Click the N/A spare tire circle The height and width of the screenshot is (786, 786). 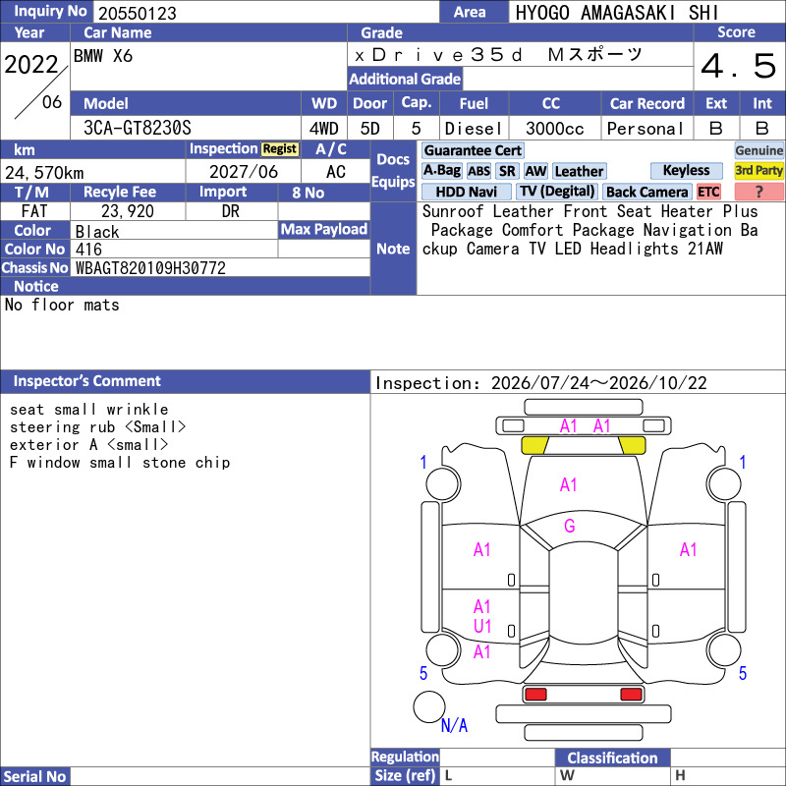(x=429, y=706)
